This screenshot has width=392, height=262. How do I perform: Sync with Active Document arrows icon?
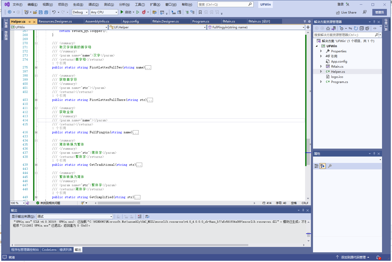(350, 28)
